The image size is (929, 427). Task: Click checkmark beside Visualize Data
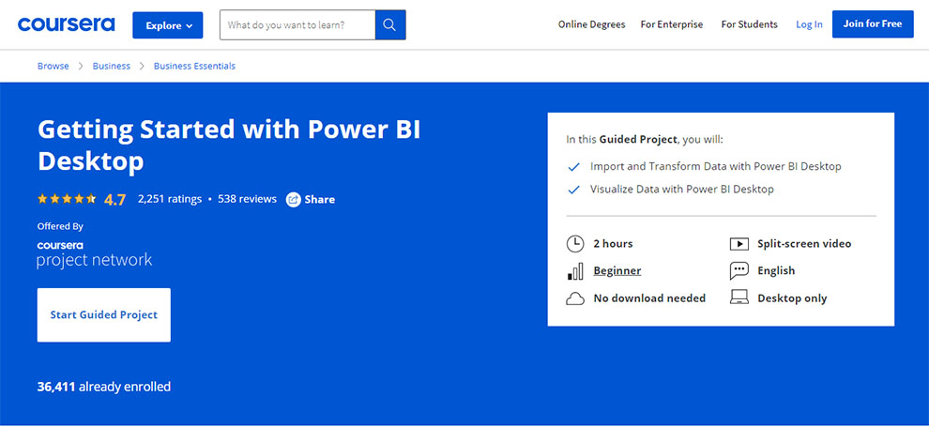[573, 191]
